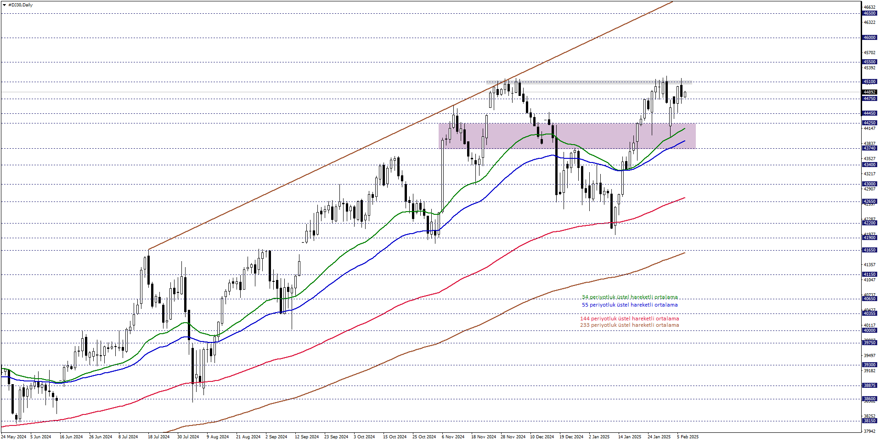Click the 18 Nov 2024 date label
The height and width of the screenshot is (442, 880).
click(483, 437)
